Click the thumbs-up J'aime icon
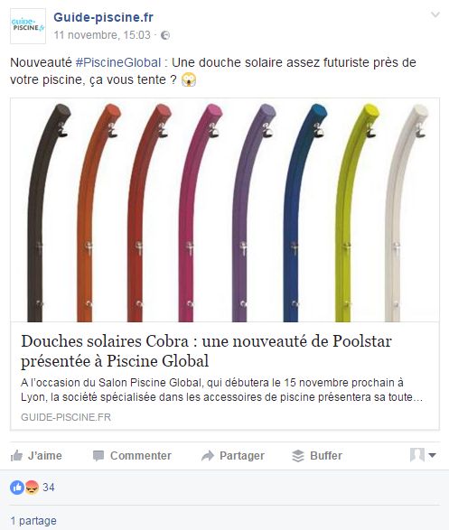This screenshot has height=530, width=449. [16, 456]
